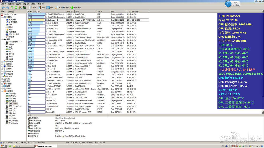
Task: Expand the 显示设备 tree node
Action: click(x=2, y=67)
